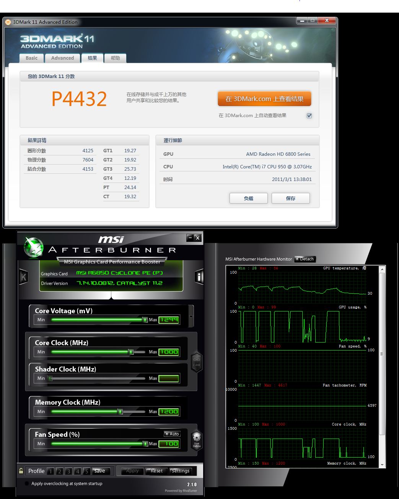
Task: Select profile slot 2
Action: coord(60,471)
